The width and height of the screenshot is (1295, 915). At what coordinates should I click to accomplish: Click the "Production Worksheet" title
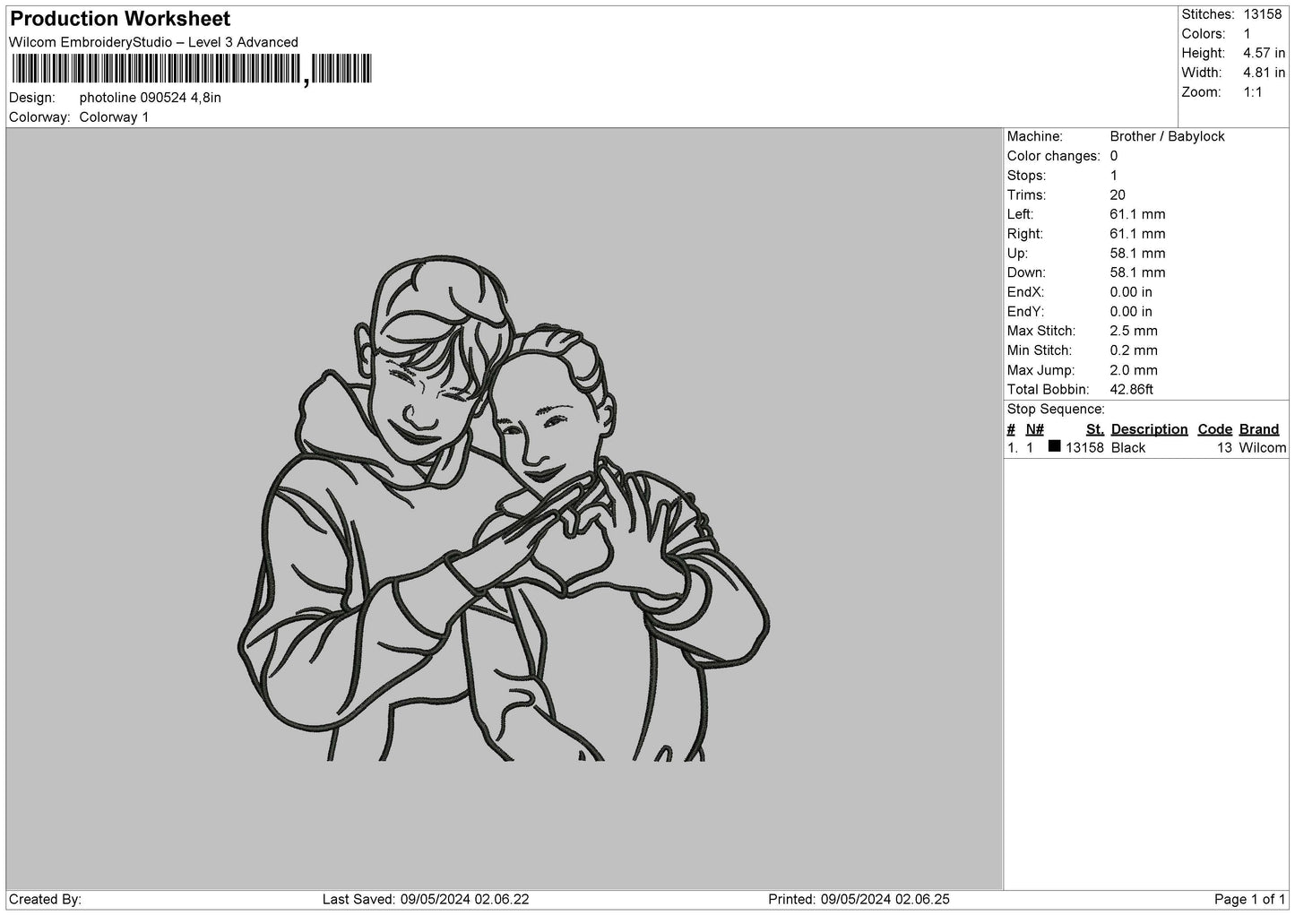(x=120, y=19)
